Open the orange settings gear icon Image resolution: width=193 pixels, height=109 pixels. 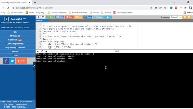189,17
